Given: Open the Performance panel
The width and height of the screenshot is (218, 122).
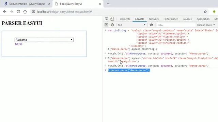Looking at the screenshot, I should (x=171, y=19).
